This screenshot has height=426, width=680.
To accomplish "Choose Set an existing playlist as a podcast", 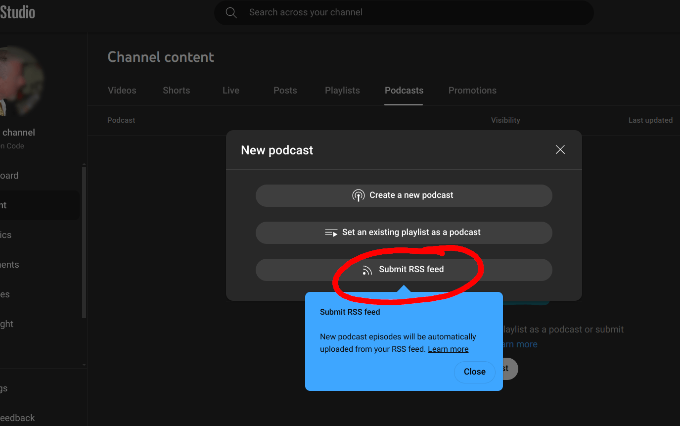I will coord(404,233).
